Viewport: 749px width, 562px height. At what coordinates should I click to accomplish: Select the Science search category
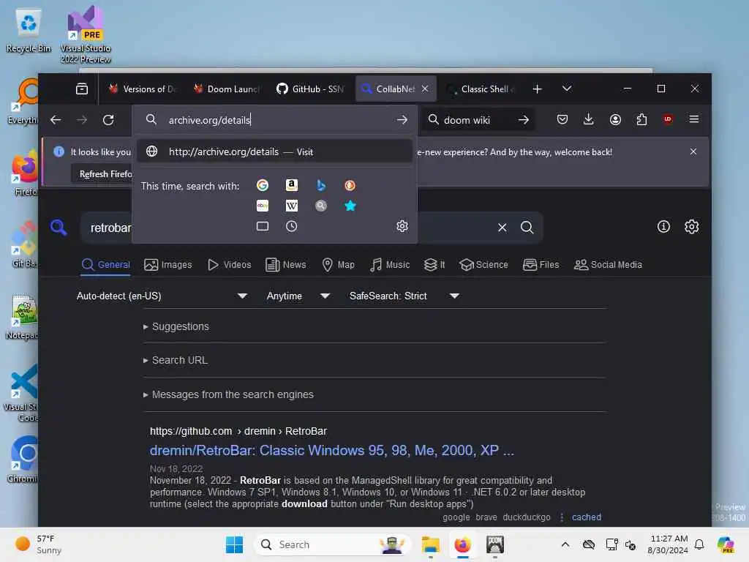(x=483, y=265)
